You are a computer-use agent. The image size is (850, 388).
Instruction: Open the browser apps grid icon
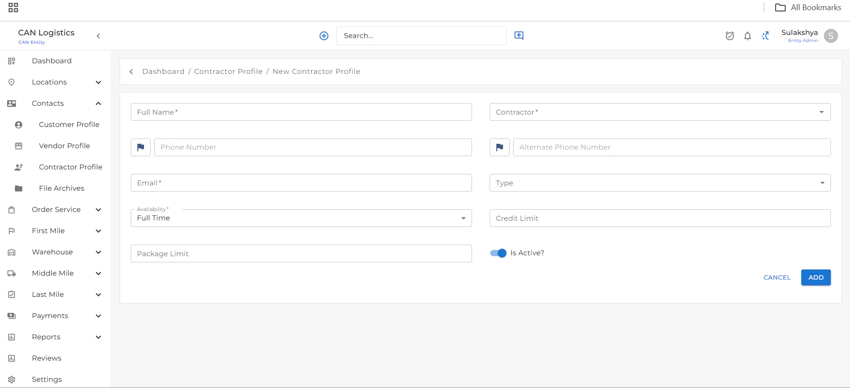click(13, 8)
